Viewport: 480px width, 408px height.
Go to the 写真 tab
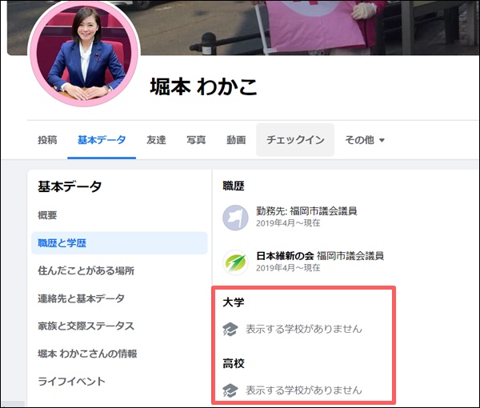[x=196, y=140]
